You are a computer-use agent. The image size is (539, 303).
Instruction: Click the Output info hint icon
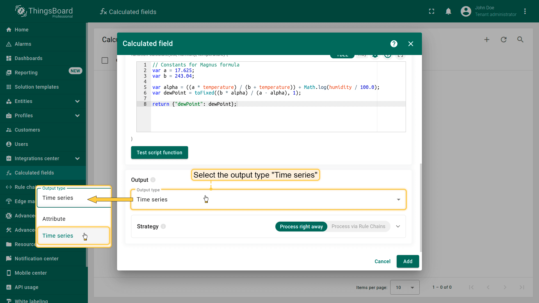tap(153, 180)
